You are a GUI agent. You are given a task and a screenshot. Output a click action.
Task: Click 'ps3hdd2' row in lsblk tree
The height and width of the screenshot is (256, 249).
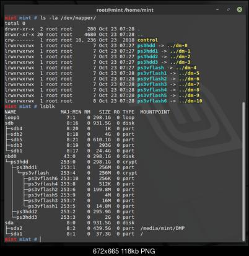[x=27, y=211]
